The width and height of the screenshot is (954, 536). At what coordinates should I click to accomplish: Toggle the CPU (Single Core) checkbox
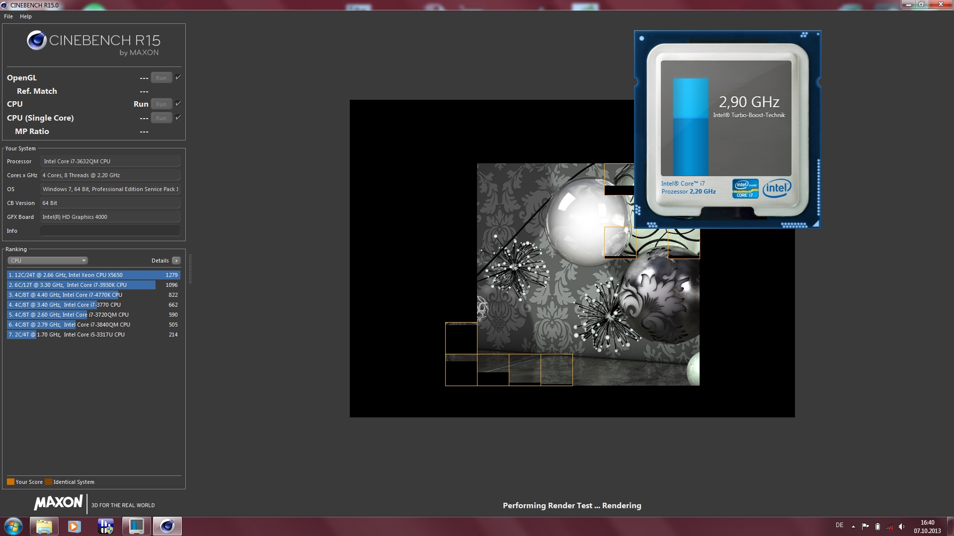178,118
